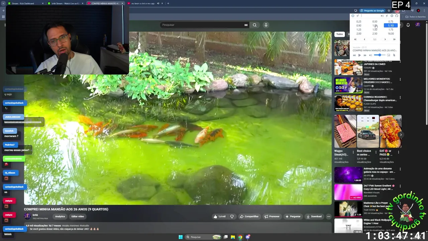
Task: Open Analytics for the video
Action: (60, 217)
